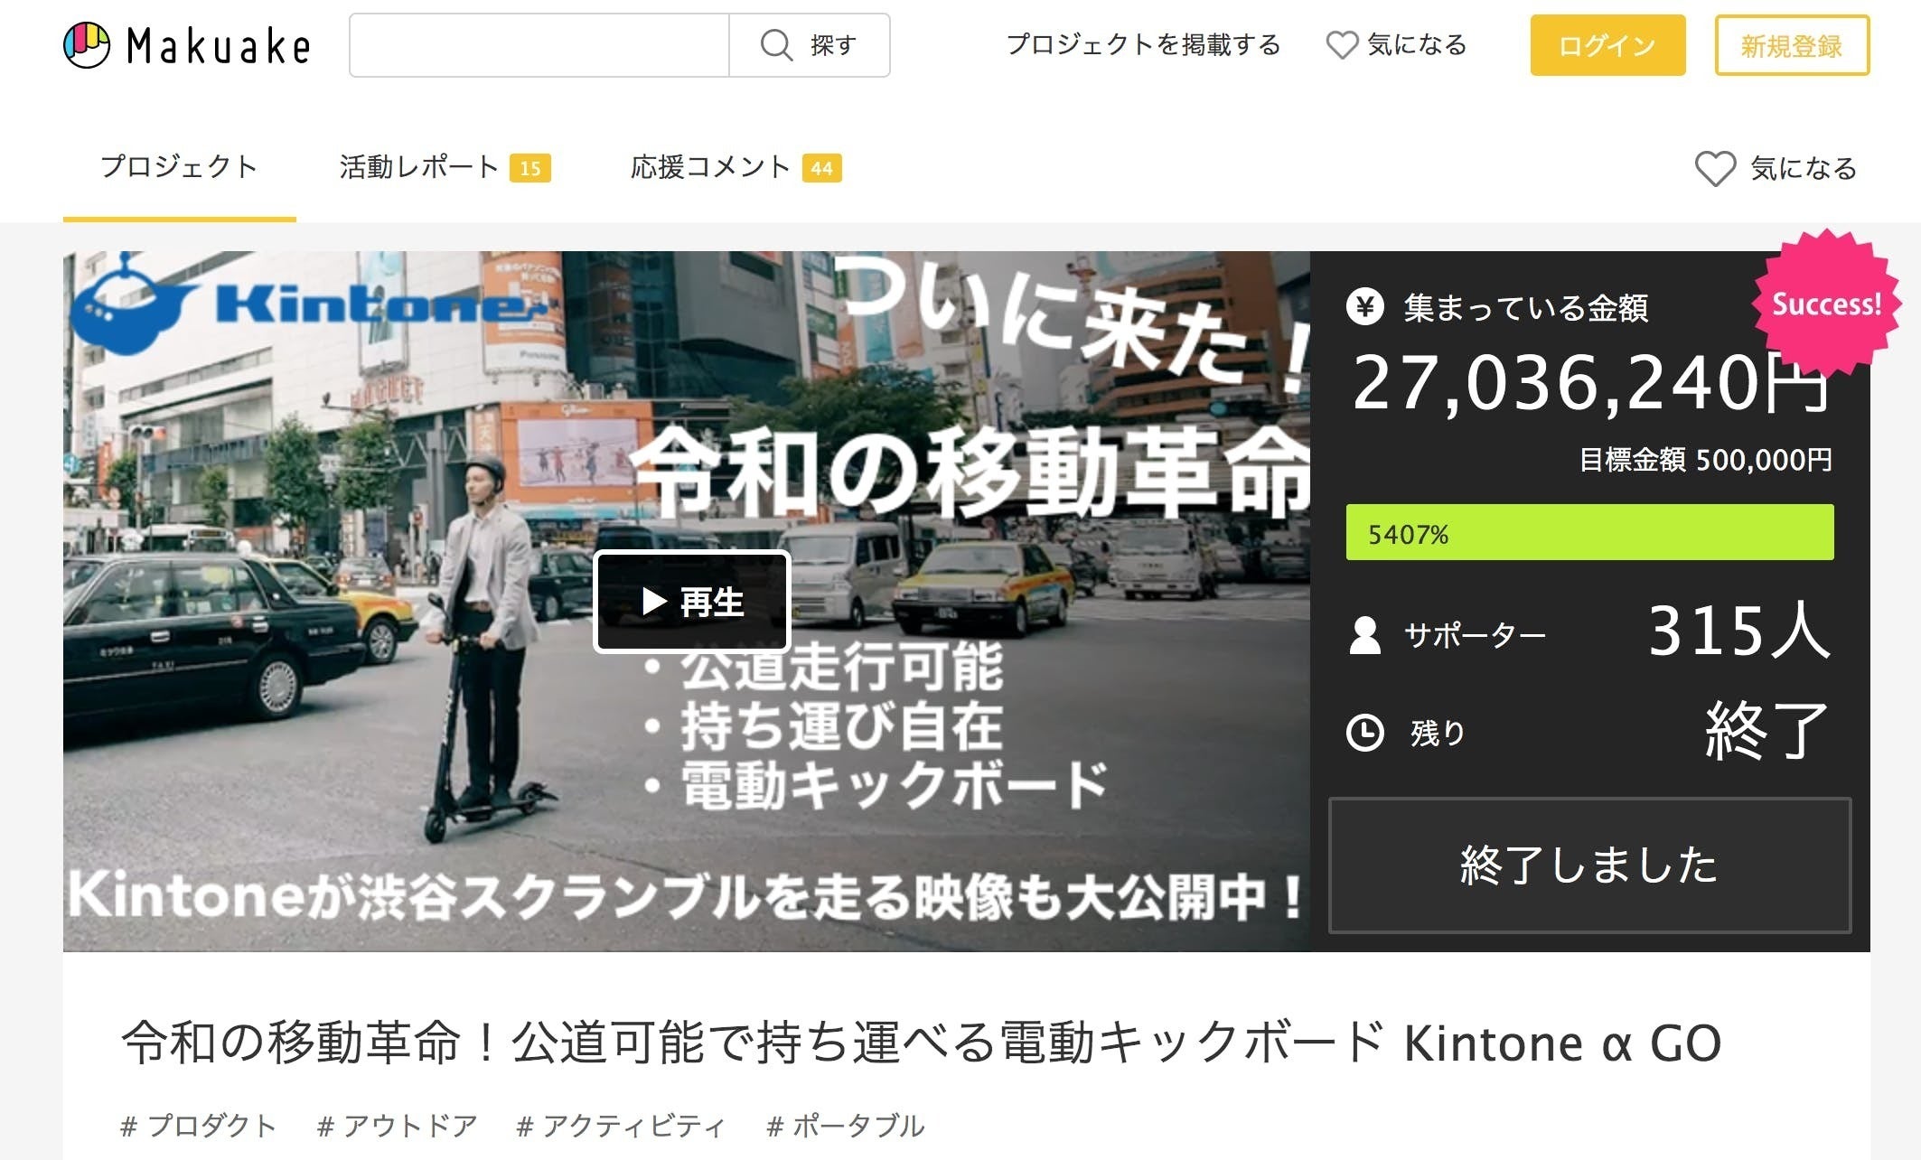Open the 応援コメント tab

click(736, 167)
